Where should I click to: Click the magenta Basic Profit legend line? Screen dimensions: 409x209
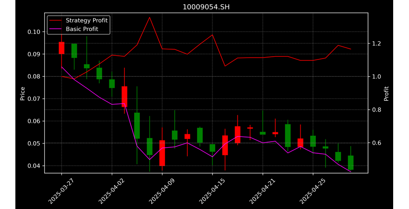coord(55,29)
